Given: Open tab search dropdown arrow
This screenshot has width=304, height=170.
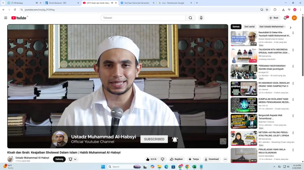Looking at the screenshot, I should 3,3.
